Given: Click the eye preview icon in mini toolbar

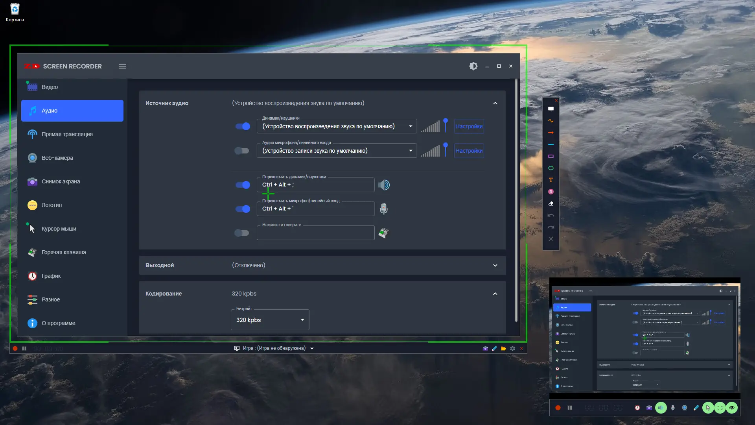Looking at the screenshot, I should (731, 408).
